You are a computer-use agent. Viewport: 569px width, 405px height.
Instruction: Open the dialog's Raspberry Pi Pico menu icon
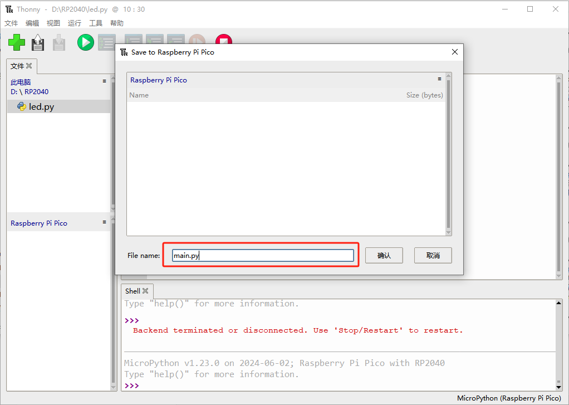(x=439, y=79)
